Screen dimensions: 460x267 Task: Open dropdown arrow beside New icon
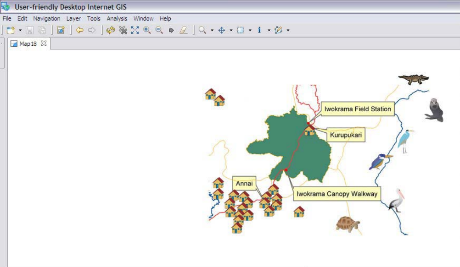pos(20,31)
